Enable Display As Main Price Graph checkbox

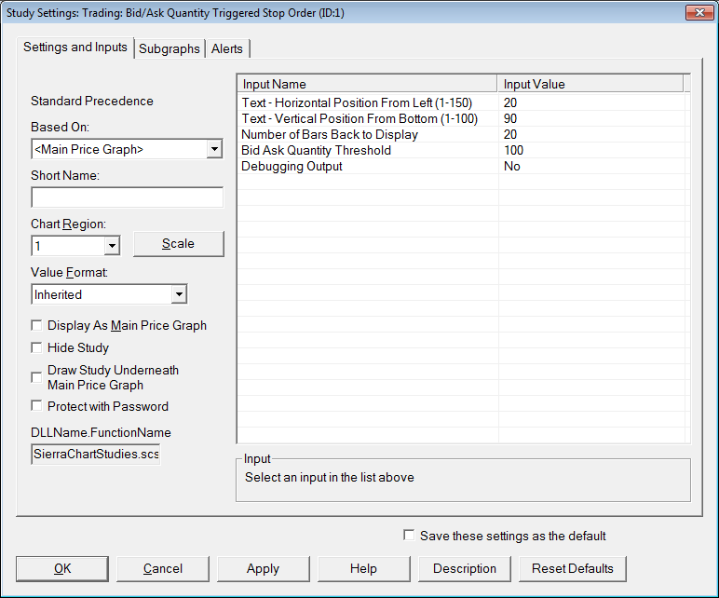(x=36, y=326)
